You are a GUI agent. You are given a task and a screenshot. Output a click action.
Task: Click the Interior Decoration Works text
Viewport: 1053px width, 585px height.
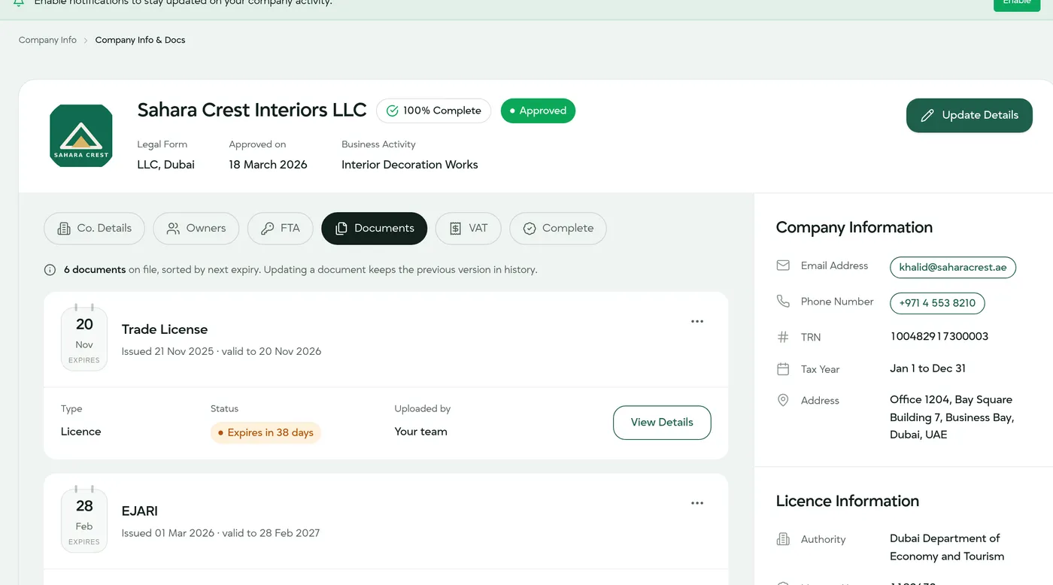[410, 165]
